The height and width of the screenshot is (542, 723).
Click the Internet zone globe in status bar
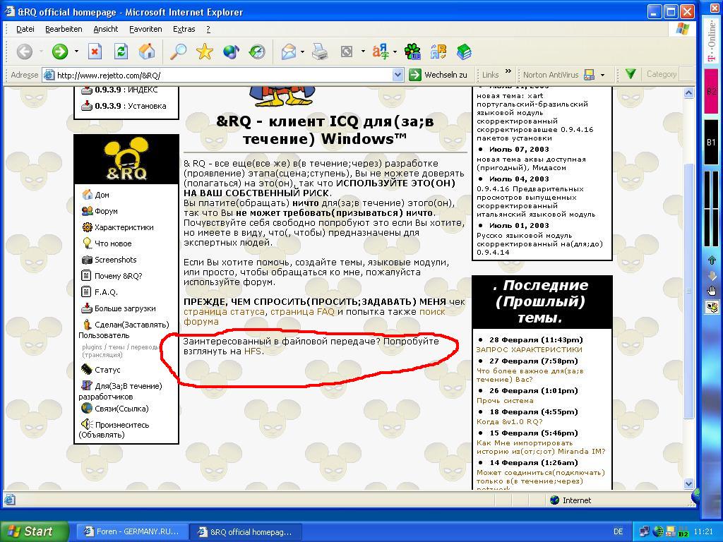point(555,500)
